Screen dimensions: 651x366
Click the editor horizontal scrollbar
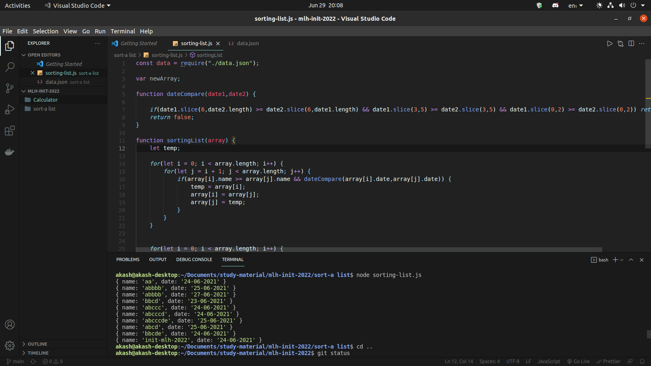[x=369, y=250]
